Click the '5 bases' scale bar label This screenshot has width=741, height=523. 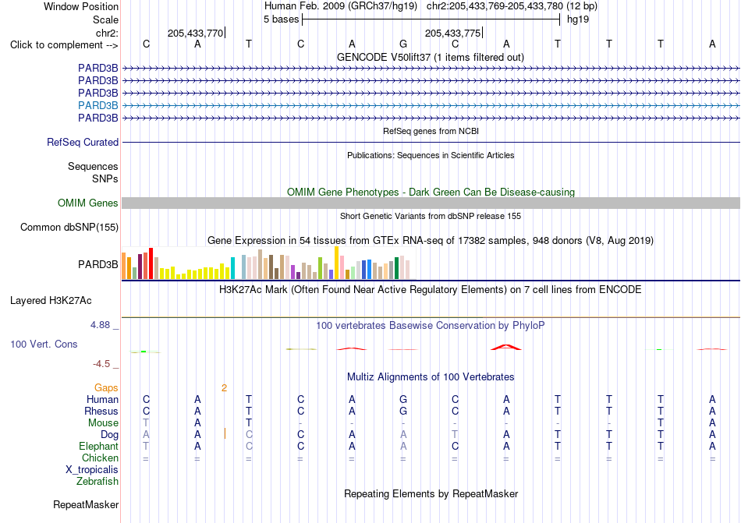pos(281,19)
